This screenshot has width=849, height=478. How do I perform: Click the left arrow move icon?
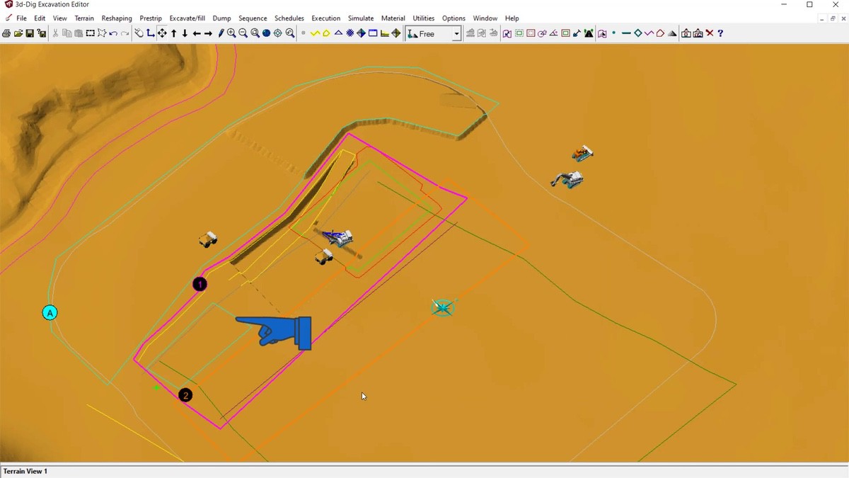197,33
